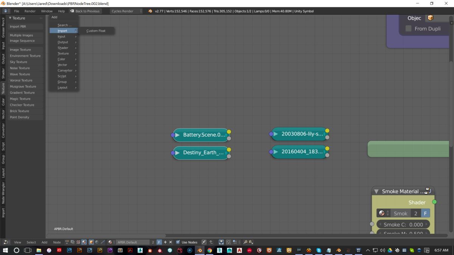Image resolution: width=454 pixels, height=255 pixels.
Task: Open the Shader submenu in Add menu
Action: coord(64,48)
